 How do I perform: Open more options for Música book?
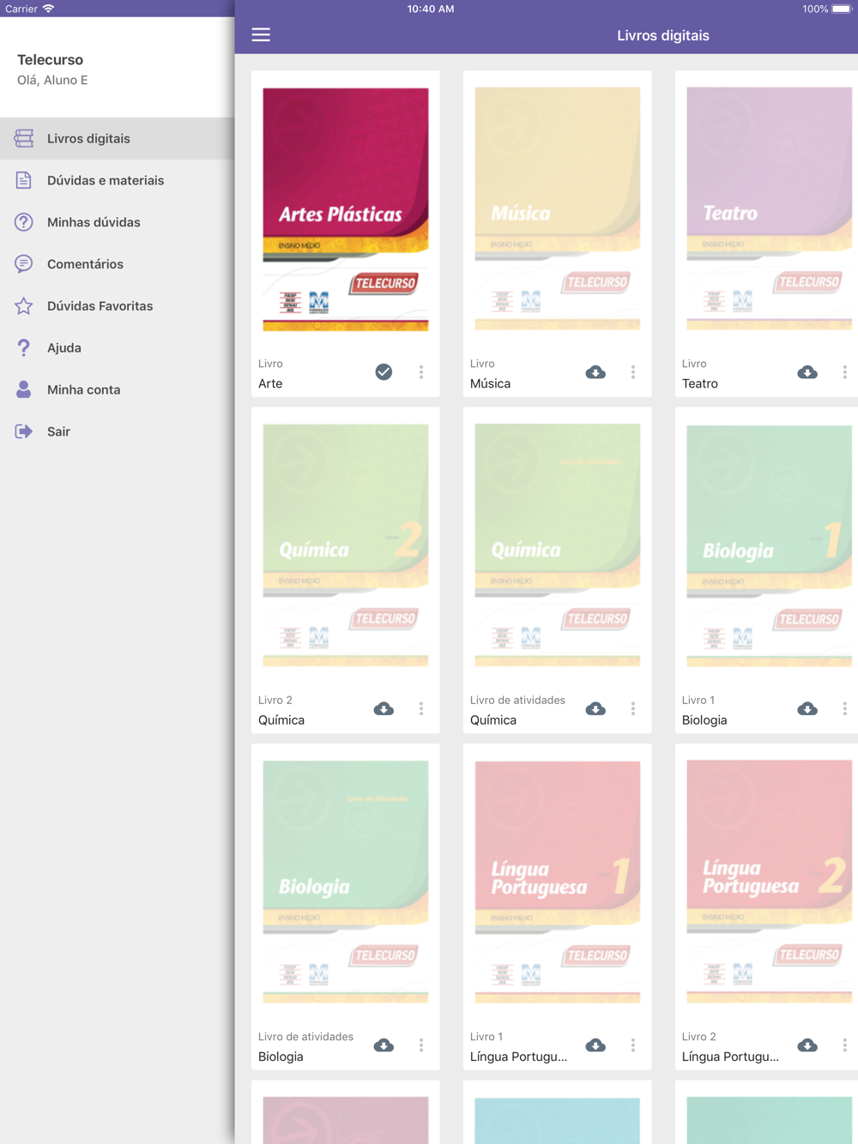click(633, 372)
